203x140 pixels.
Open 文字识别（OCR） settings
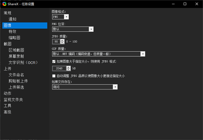coord(23,63)
